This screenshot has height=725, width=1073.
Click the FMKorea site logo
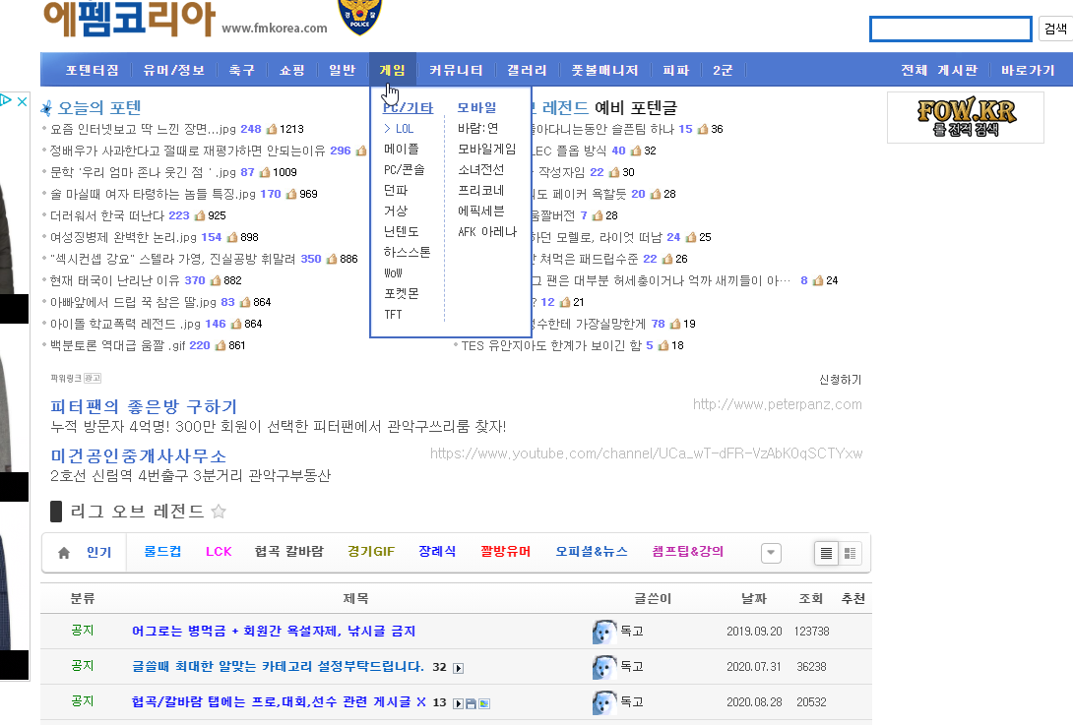point(129,19)
